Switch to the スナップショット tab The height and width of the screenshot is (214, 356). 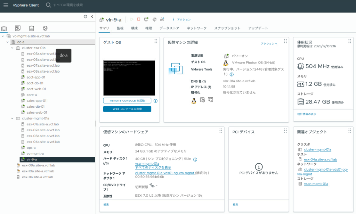[x=227, y=28]
